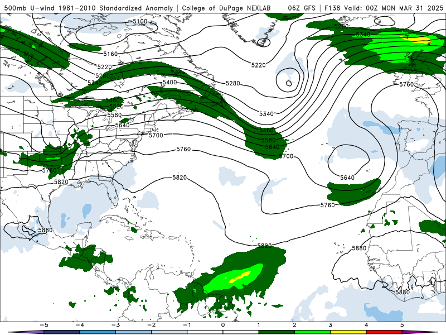Click the '06Z GFS' model run label
446x335 pixels.
[x=302, y=8]
